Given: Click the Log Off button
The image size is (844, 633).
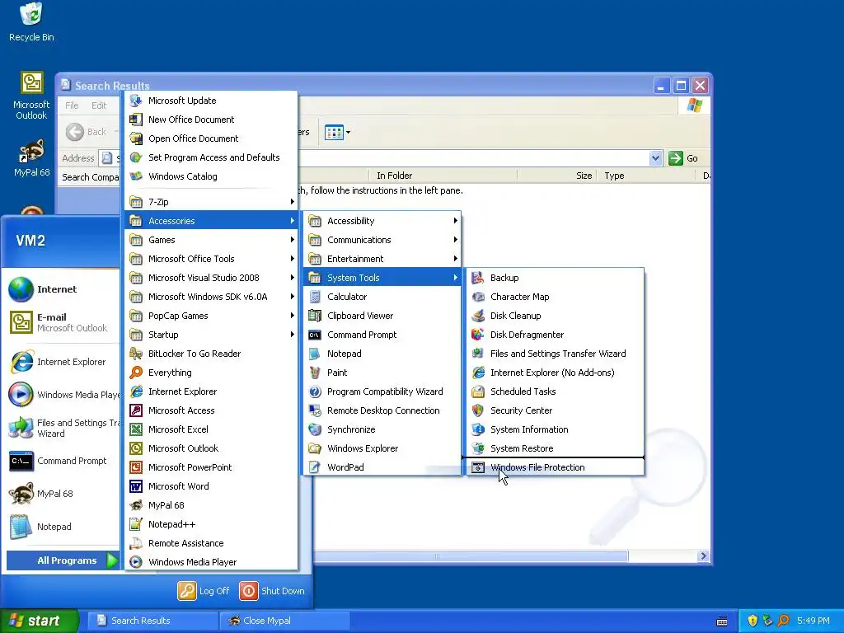Looking at the screenshot, I should pos(204,591).
